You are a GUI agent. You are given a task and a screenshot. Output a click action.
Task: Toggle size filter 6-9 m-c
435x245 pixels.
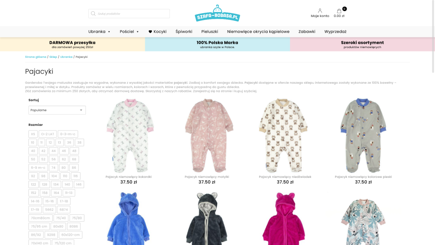pos(38,168)
